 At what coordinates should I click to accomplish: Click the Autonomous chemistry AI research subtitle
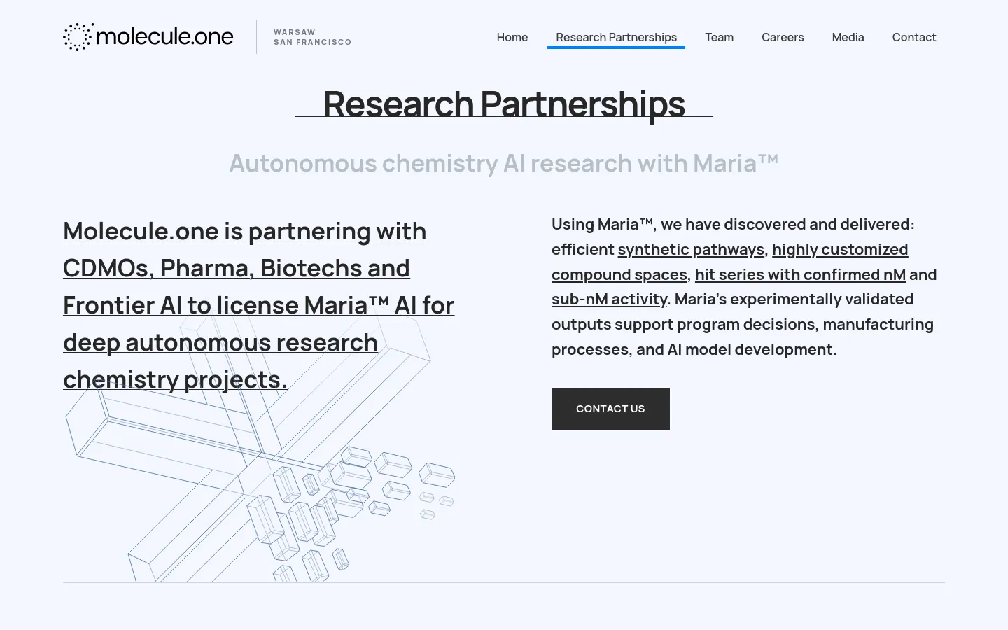click(x=504, y=163)
